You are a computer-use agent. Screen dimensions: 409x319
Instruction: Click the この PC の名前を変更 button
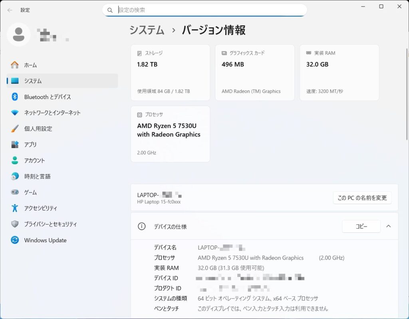tap(362, 198)
